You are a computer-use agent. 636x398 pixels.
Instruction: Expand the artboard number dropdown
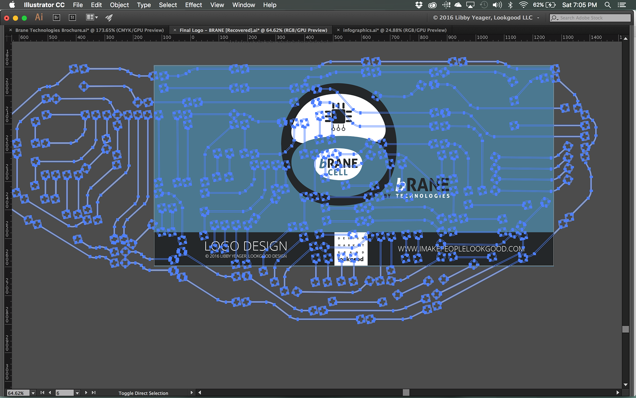77,393
